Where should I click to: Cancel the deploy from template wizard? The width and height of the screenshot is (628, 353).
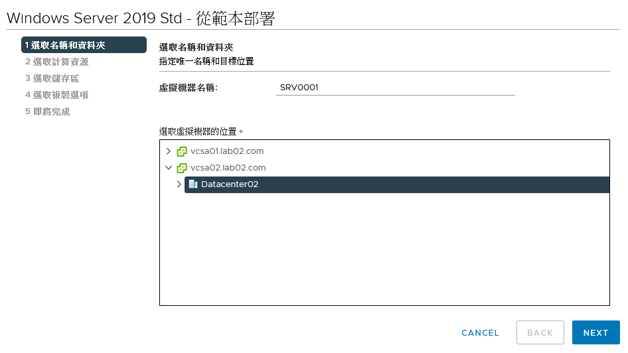point(480,333)
